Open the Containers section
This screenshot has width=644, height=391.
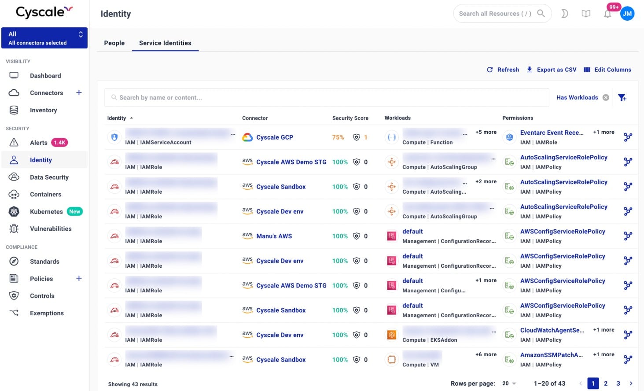45,194
